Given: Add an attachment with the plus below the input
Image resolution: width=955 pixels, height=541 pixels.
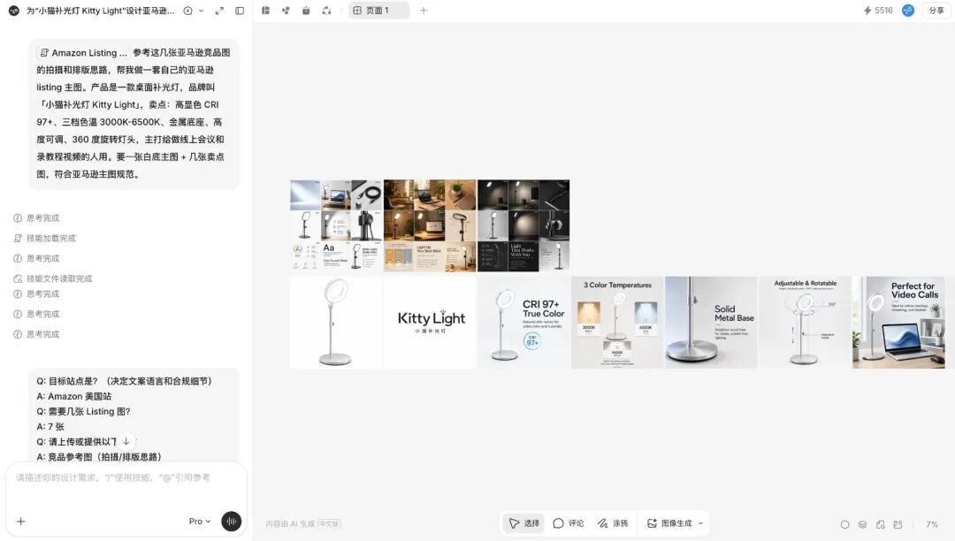Looking at the screenshot, I should [20, 522].
